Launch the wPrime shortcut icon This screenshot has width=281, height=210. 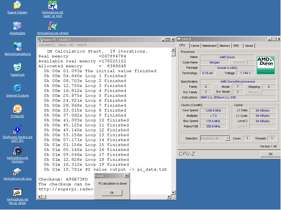coord(52,26)
